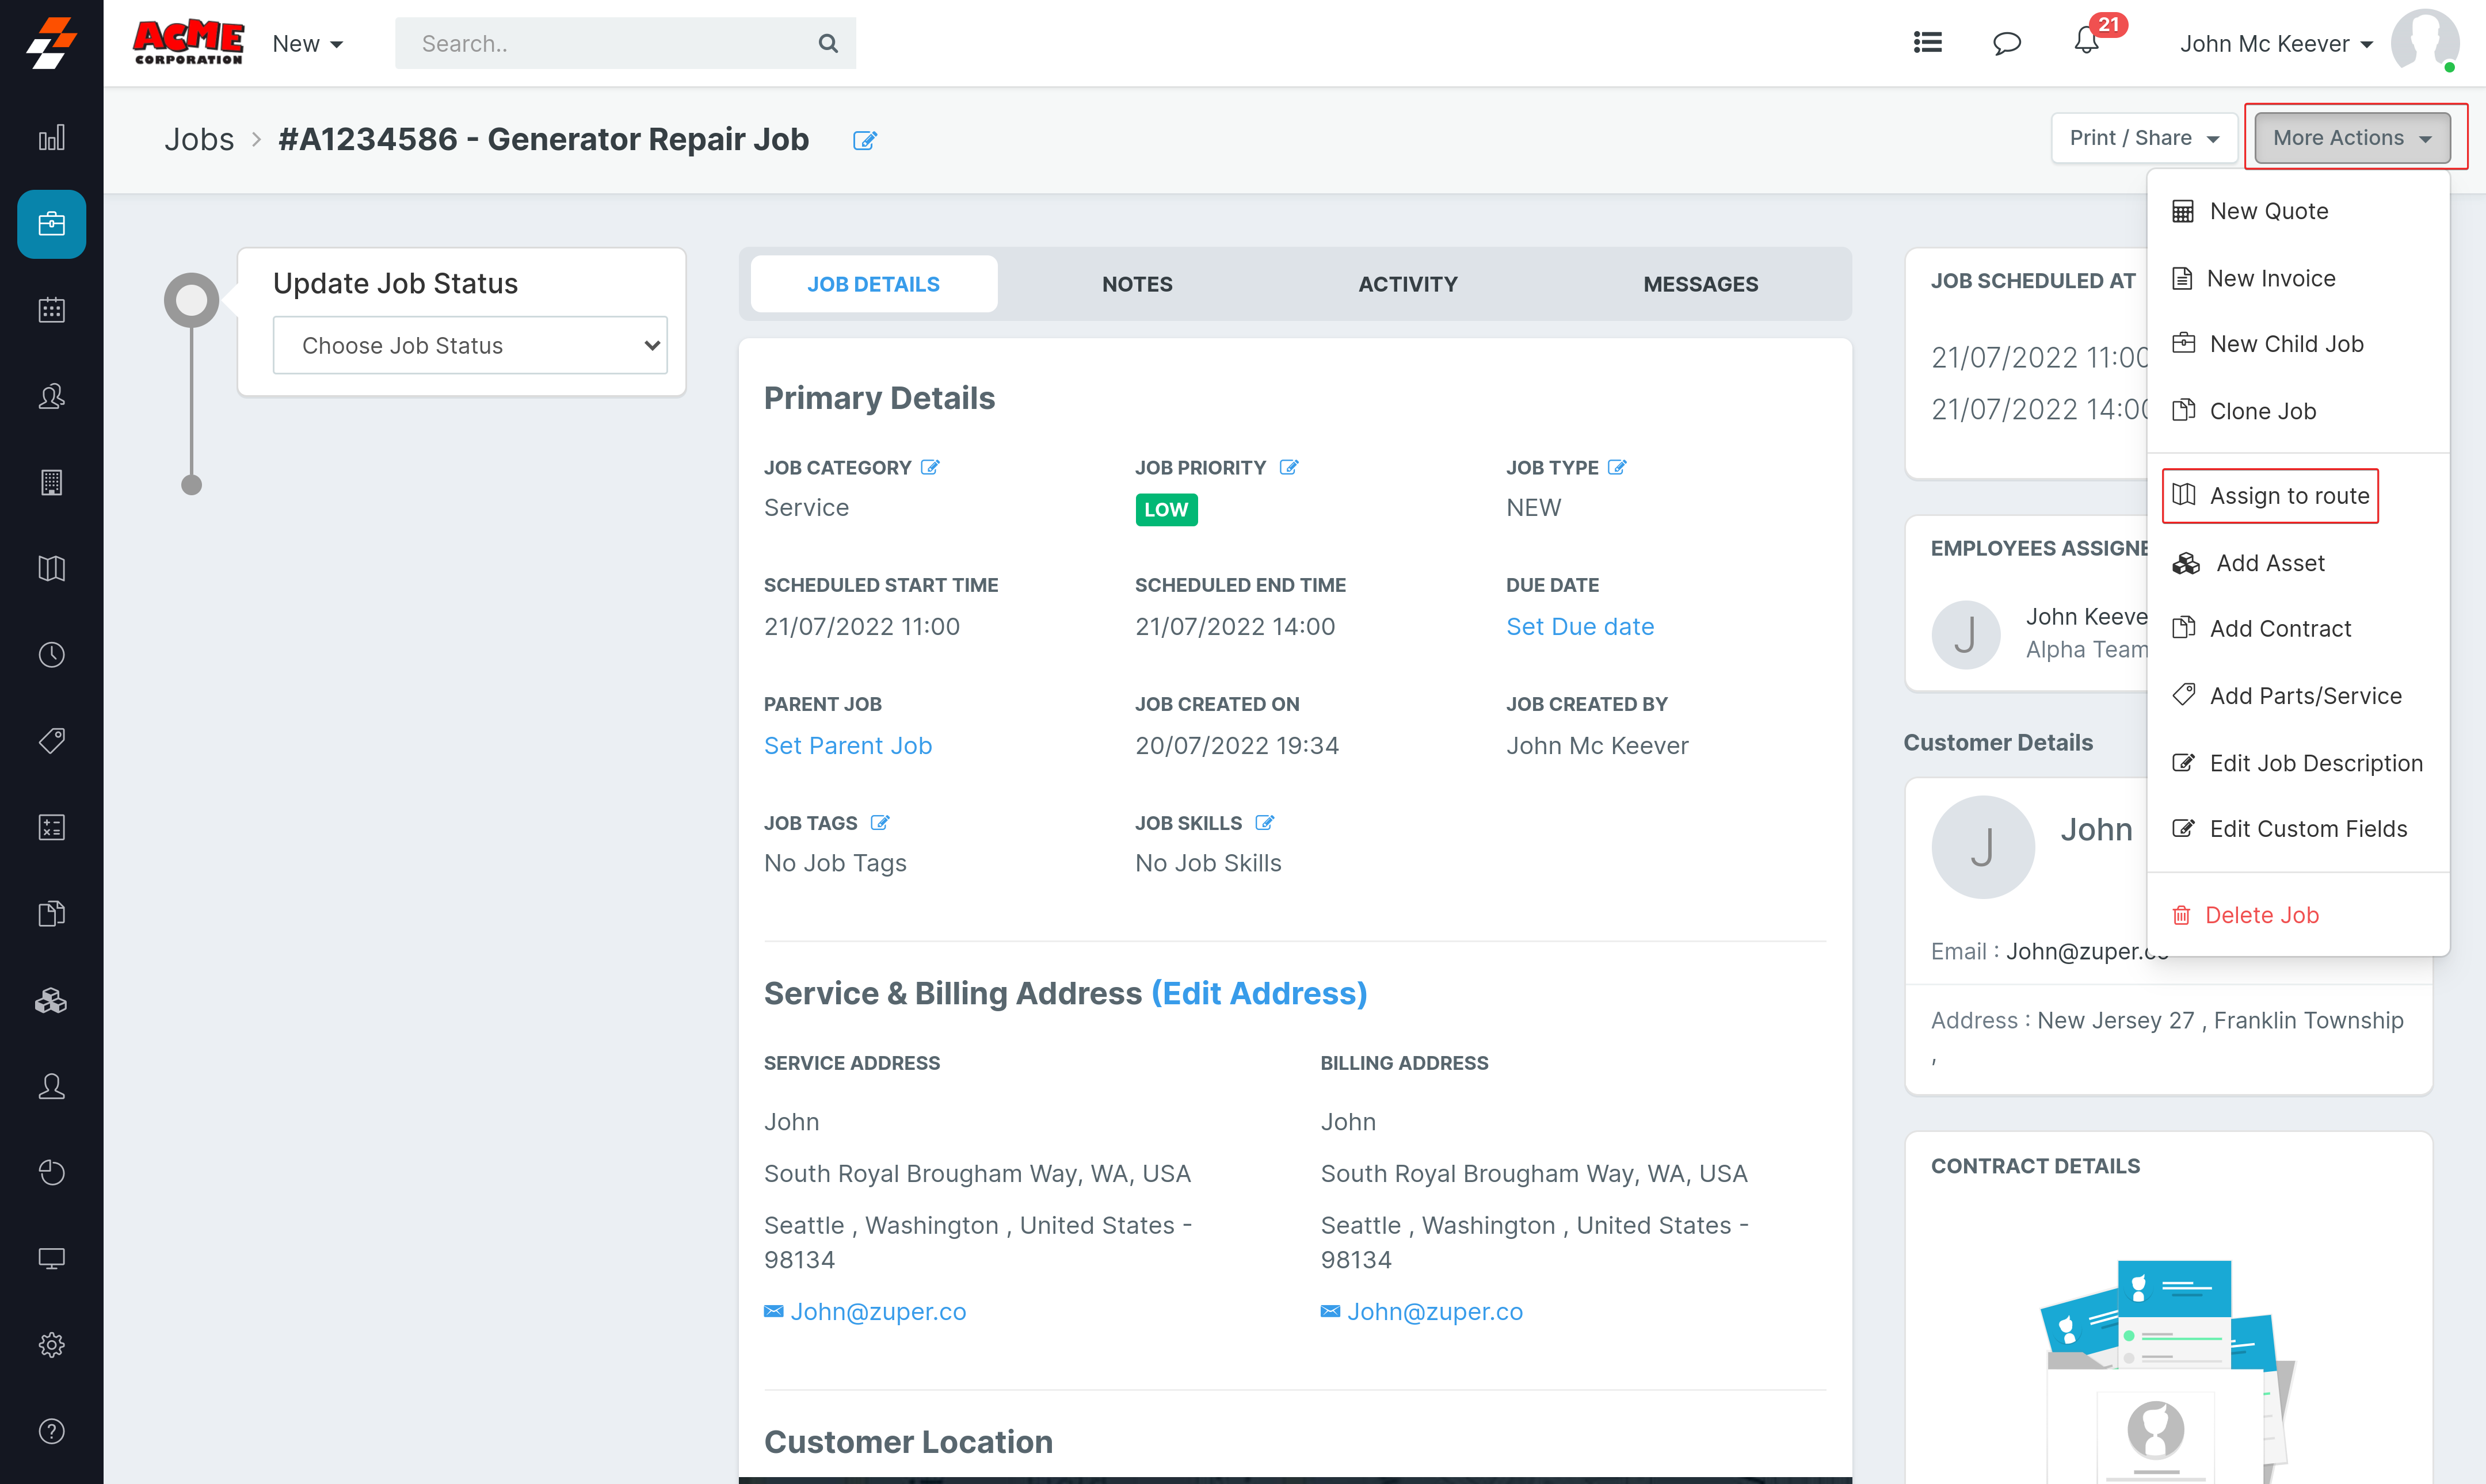
Task: Click edit icon beside Job Tags
Action: (x=879, y=822)
